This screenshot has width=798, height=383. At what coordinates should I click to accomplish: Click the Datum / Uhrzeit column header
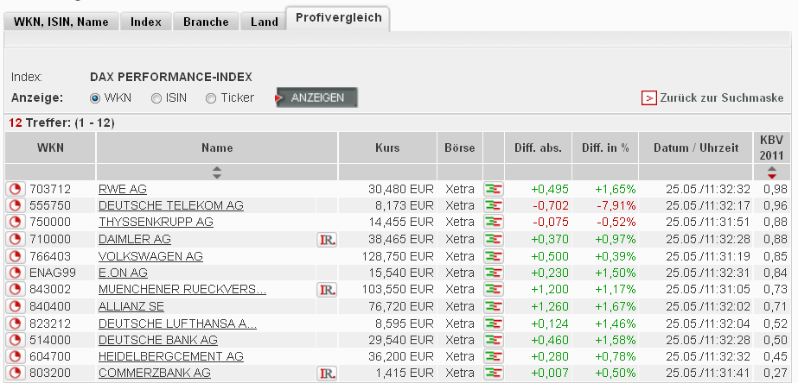coord(696,148)
